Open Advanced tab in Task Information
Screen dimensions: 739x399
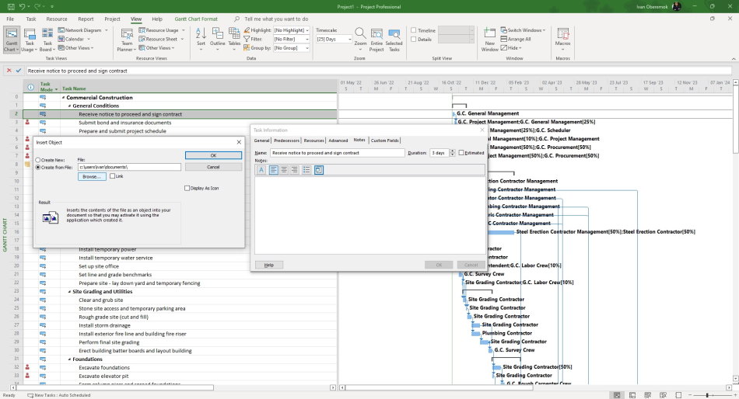click(338, 141)
